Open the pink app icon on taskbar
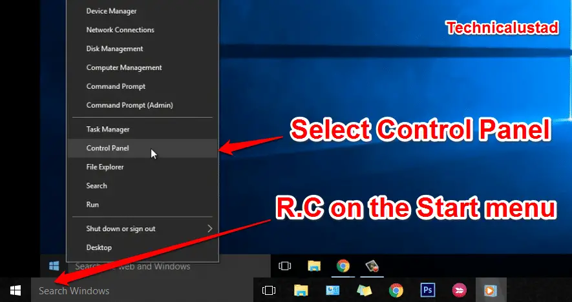The width and height of the screenshot is (572, 302). (x=458, y=290)
